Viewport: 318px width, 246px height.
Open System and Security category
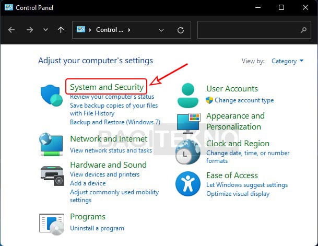107,87
